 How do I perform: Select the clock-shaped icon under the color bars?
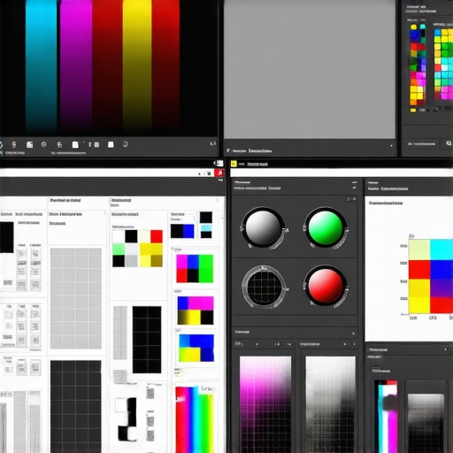point(44,144)
